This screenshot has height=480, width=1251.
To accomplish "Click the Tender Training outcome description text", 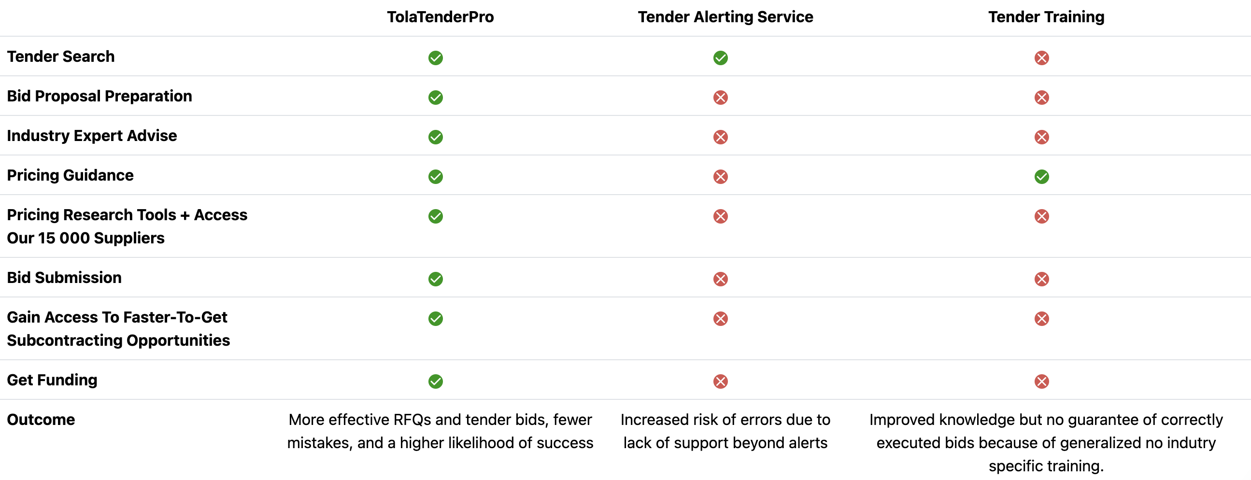I will [1046, 443].
